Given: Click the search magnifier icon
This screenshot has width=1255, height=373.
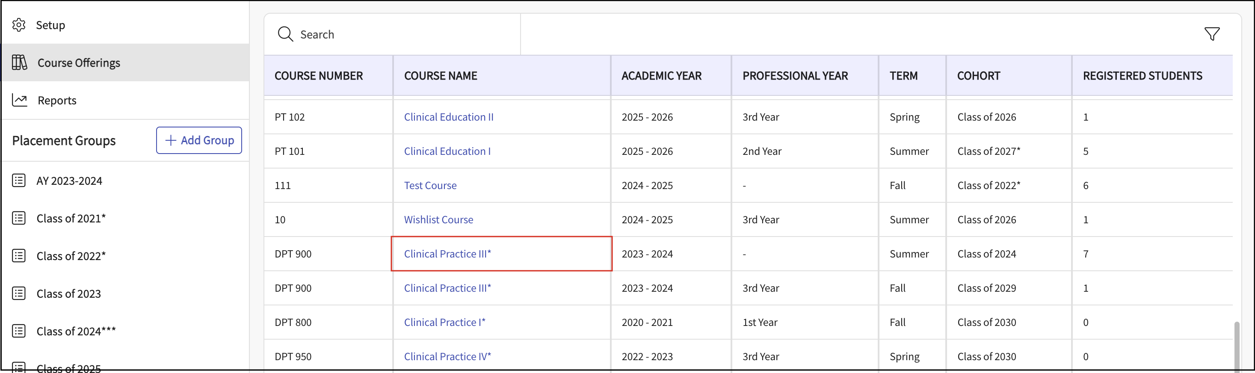Looking at the screenshot, I should 285,34.
